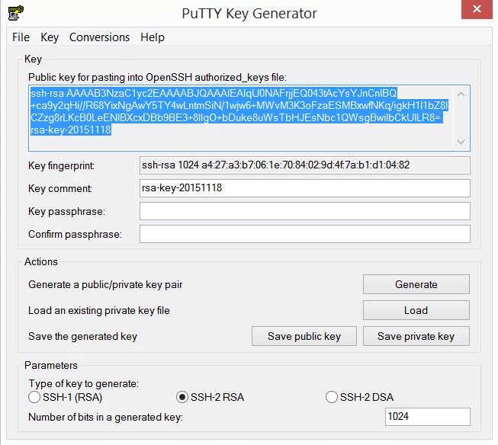Click the PuTTYgen title bar icon

click(x=15, y=13)
